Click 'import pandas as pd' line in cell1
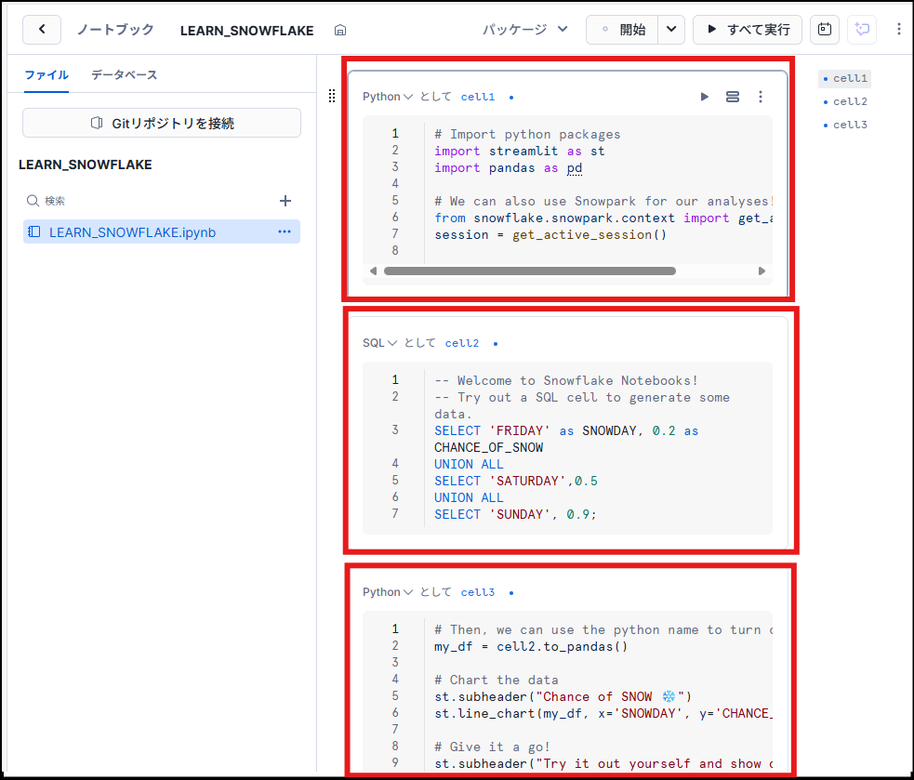This screenshot has height=780, width=914. tap(509, 168)
